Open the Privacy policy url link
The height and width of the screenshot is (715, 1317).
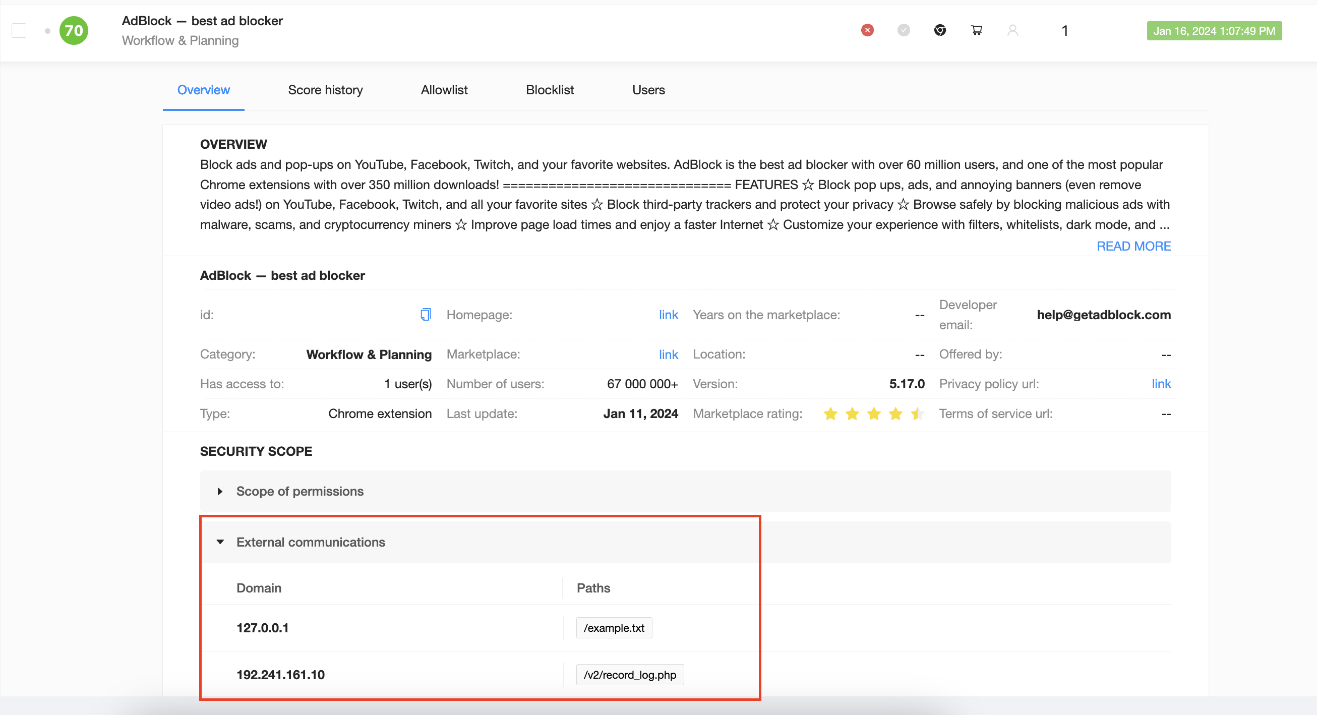[x=1161, y=384]
